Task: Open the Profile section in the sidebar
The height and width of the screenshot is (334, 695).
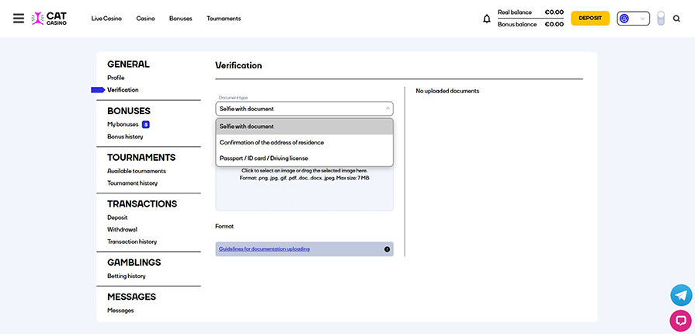Action: tap(116, 78)
